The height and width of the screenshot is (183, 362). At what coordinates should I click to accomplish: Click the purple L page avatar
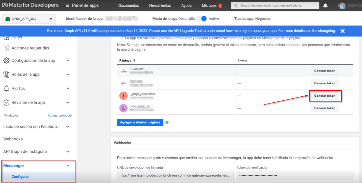[123, 108]
